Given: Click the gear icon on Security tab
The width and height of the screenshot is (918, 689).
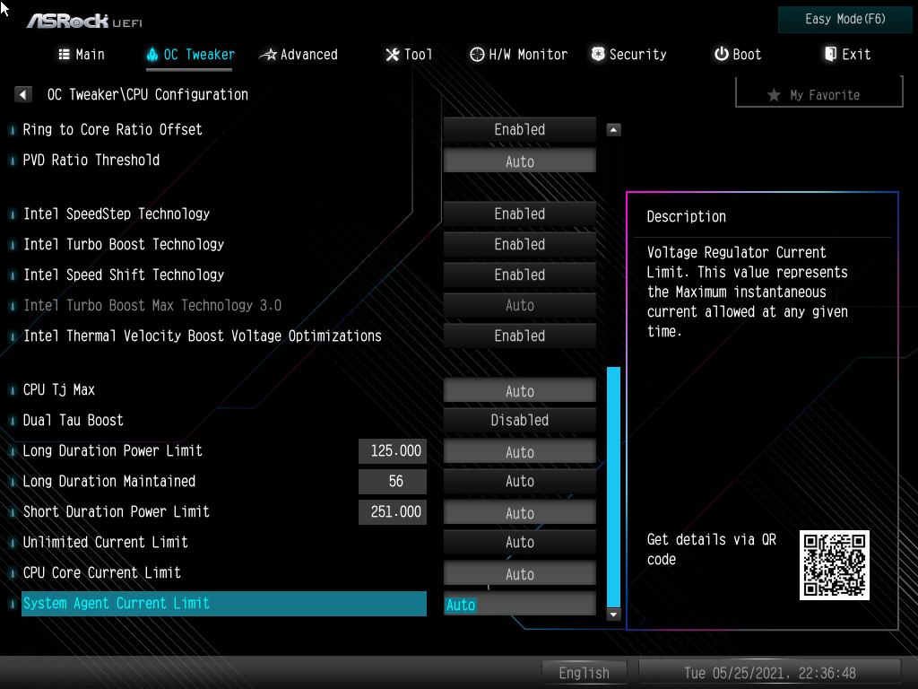Looking at the screenshot, I should (x=597, y=54).
